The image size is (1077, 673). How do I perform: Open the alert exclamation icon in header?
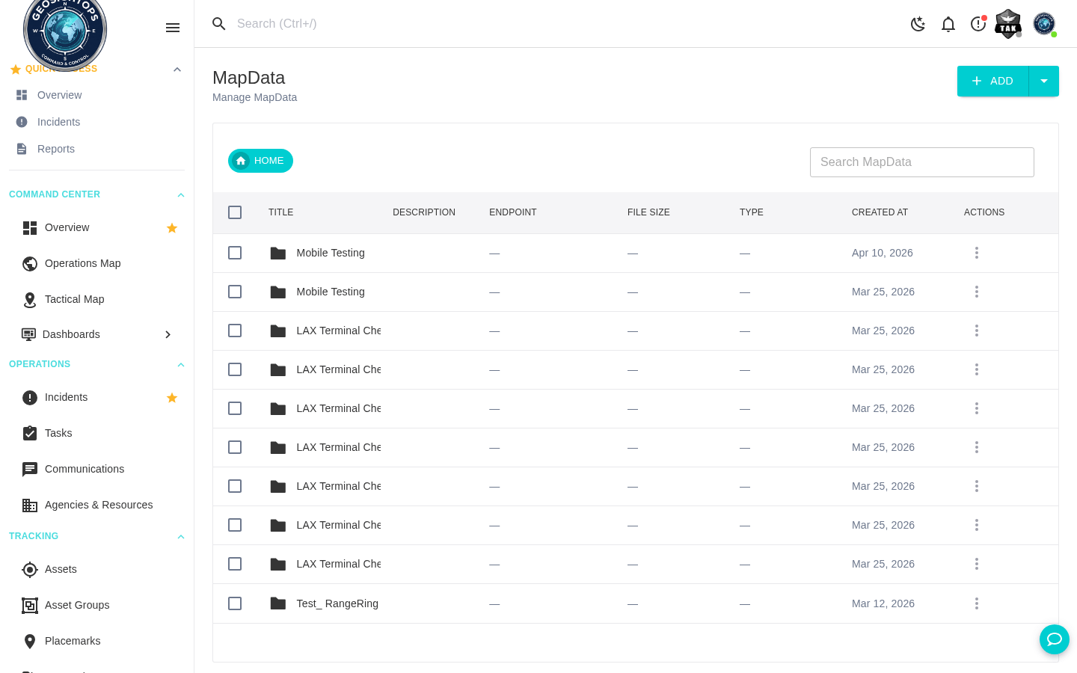[978, 24]
